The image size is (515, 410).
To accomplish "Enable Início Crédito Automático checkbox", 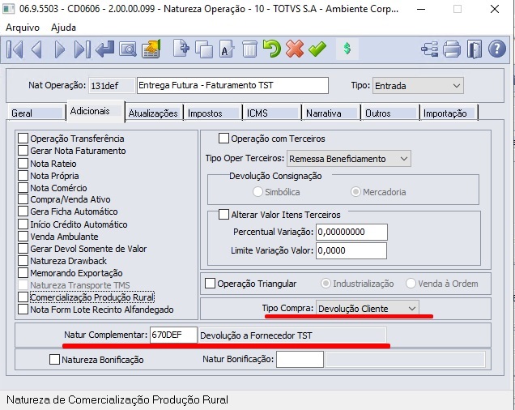I will click(23, 224).
